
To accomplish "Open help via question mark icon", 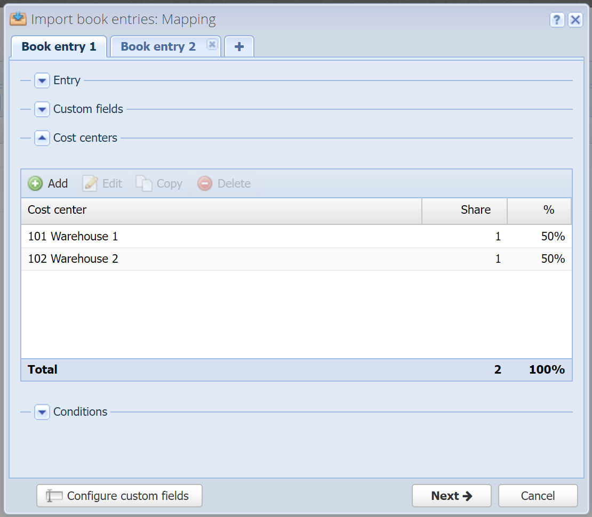I will (x=557, y=20).
